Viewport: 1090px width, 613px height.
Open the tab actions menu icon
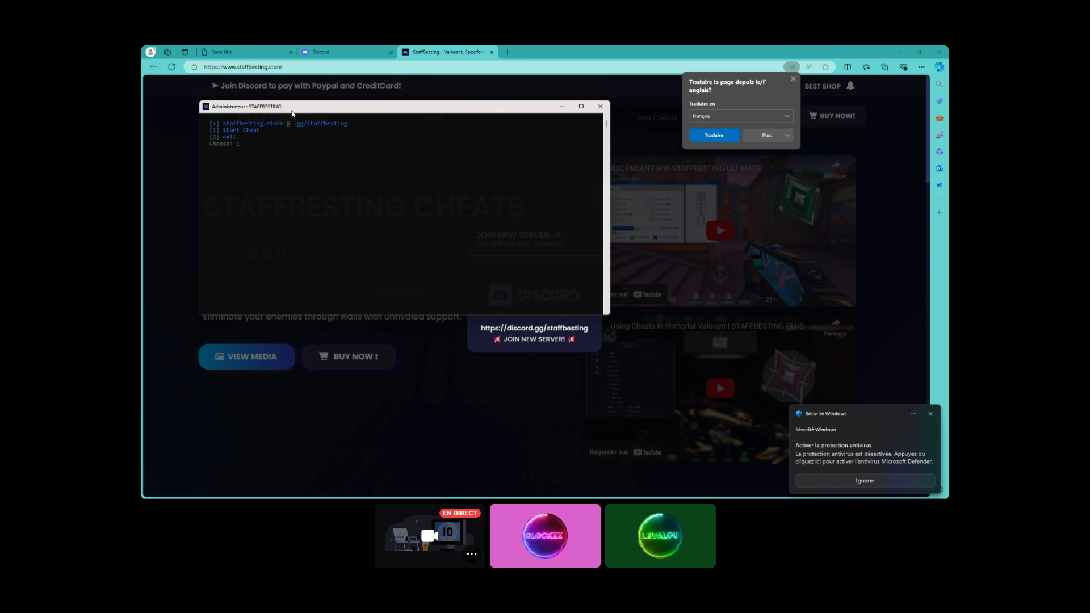point(185,52)
